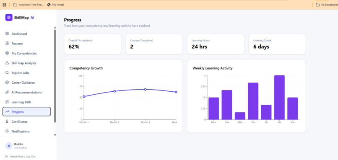Click the sidebar scroll up arrow
338x160 pixels.
point(55,28)
